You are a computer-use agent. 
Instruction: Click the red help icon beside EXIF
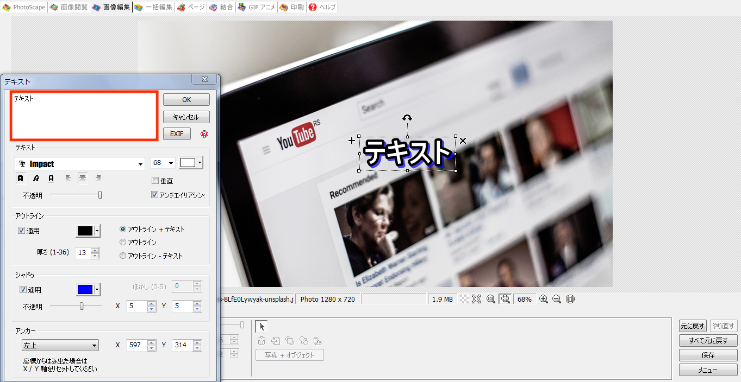tap(204, 135)
